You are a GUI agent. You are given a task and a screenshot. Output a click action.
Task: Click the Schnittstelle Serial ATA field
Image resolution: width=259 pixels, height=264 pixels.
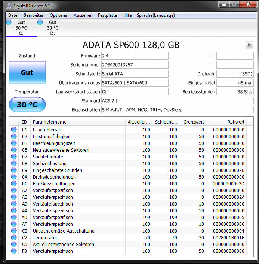point(135,74)
